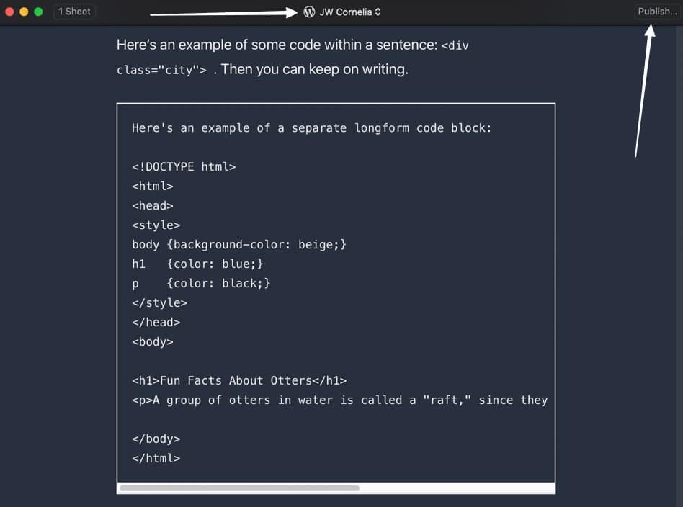Click the up-down chevron beside JW Cornelia

pyautogui.click(x=378, y=12)
